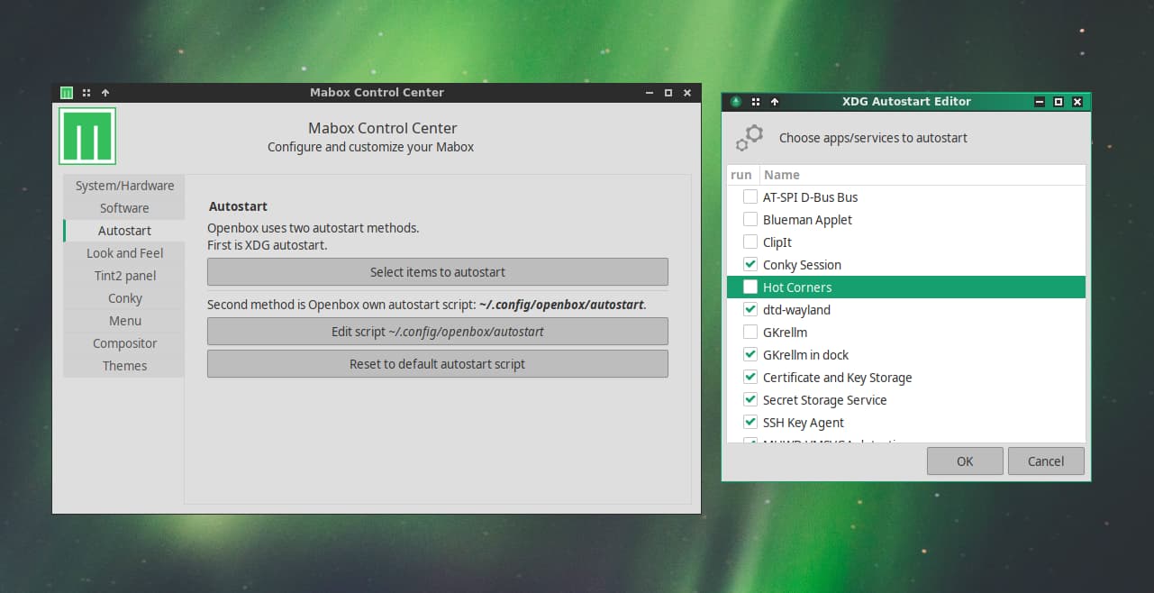Viewport: 1154px width, 593px height.
Task: Click Reset to default autostart script
Action: click(437, 364)
